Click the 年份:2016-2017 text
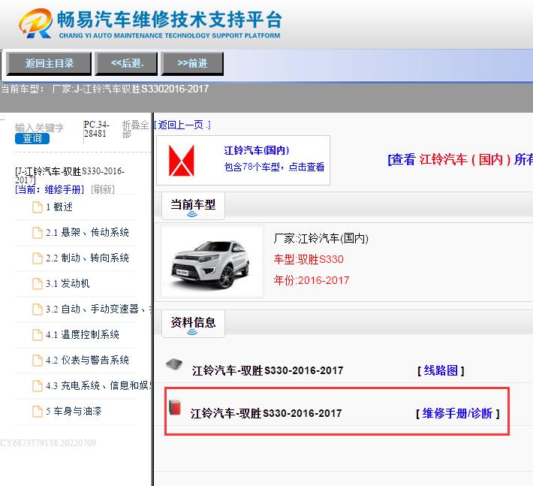The image size is (533, 486). point(312,280)
